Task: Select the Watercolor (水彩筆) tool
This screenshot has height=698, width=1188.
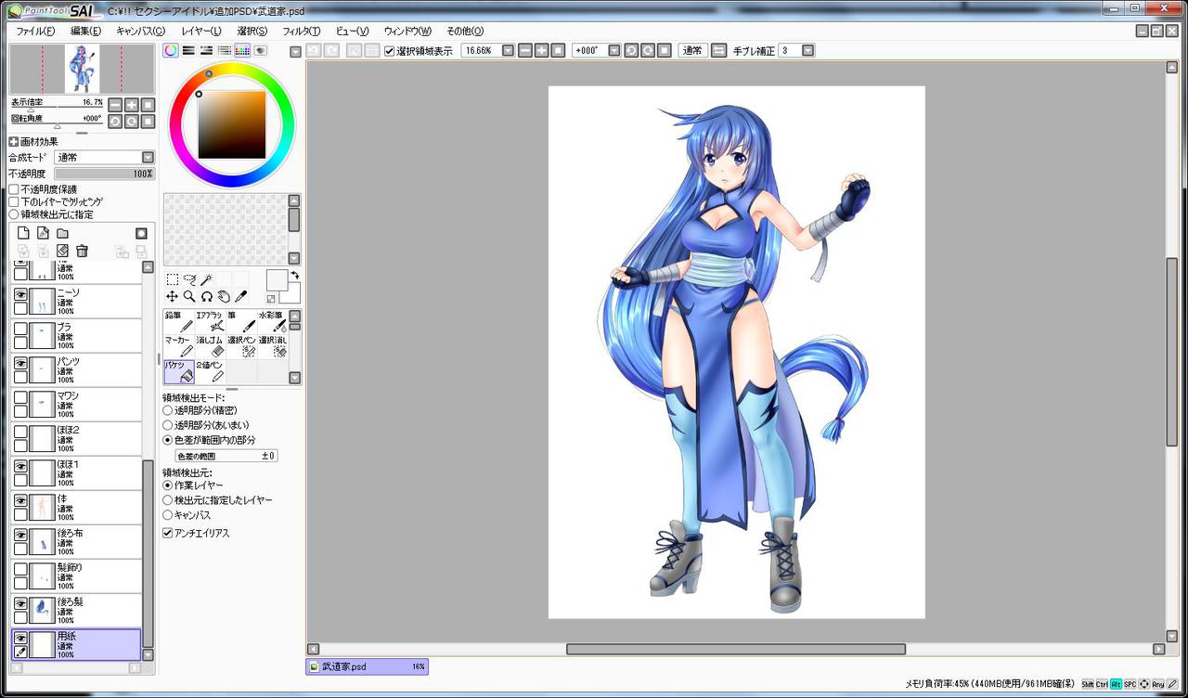Action: (273, 321)
